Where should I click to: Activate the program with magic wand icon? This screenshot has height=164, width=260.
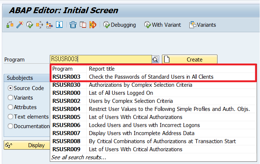(x=20, y=25)
